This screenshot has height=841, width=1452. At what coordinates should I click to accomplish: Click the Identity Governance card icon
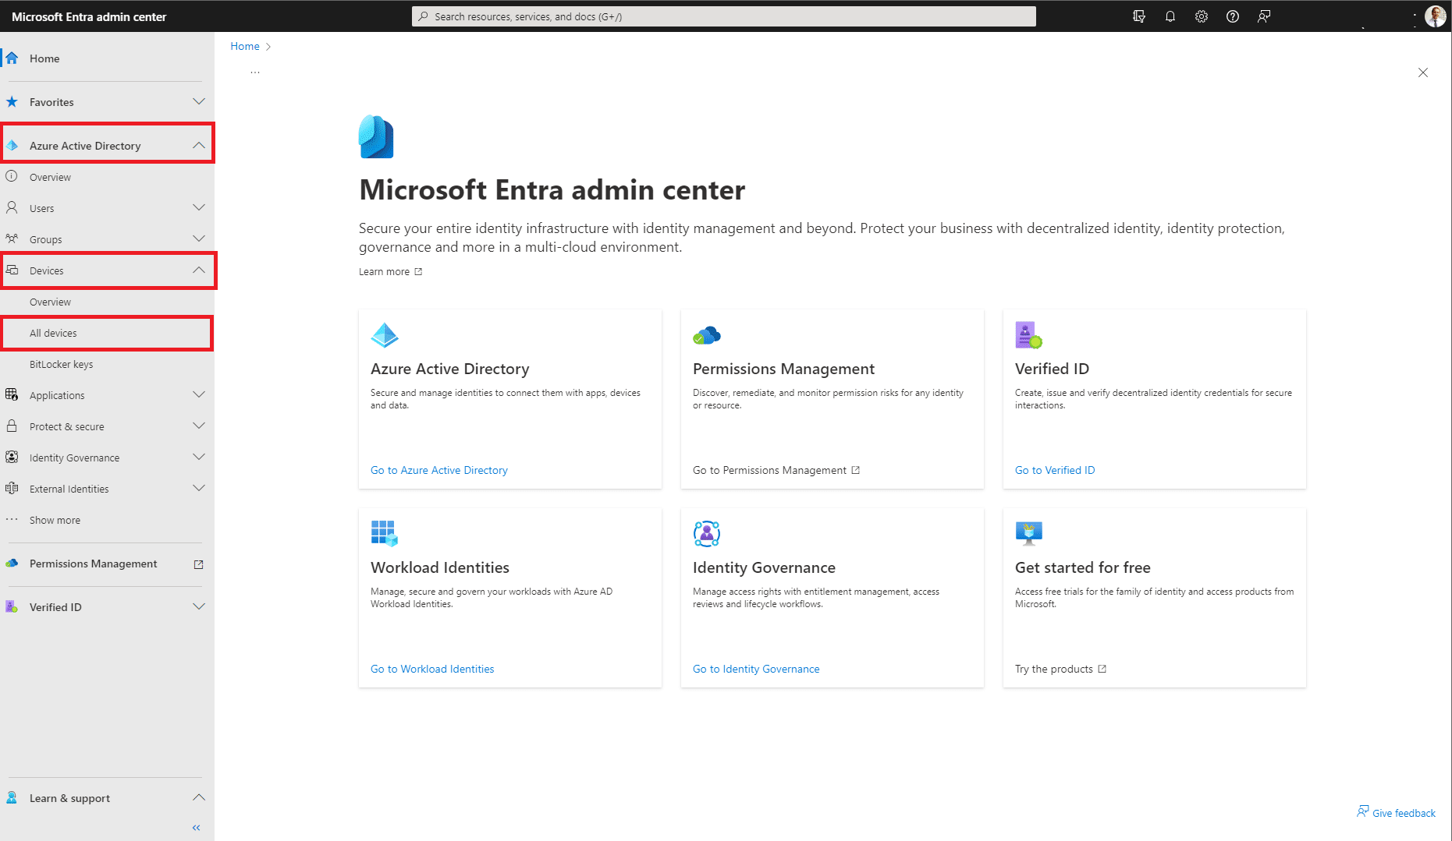click(x=707, y=534)
